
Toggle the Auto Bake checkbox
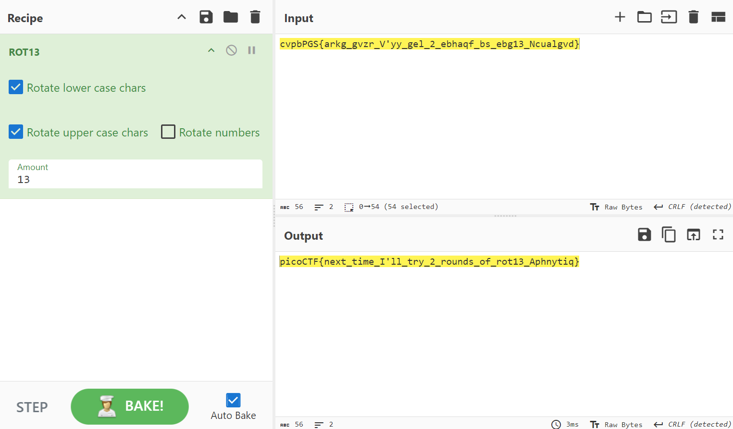coord(233,400)
